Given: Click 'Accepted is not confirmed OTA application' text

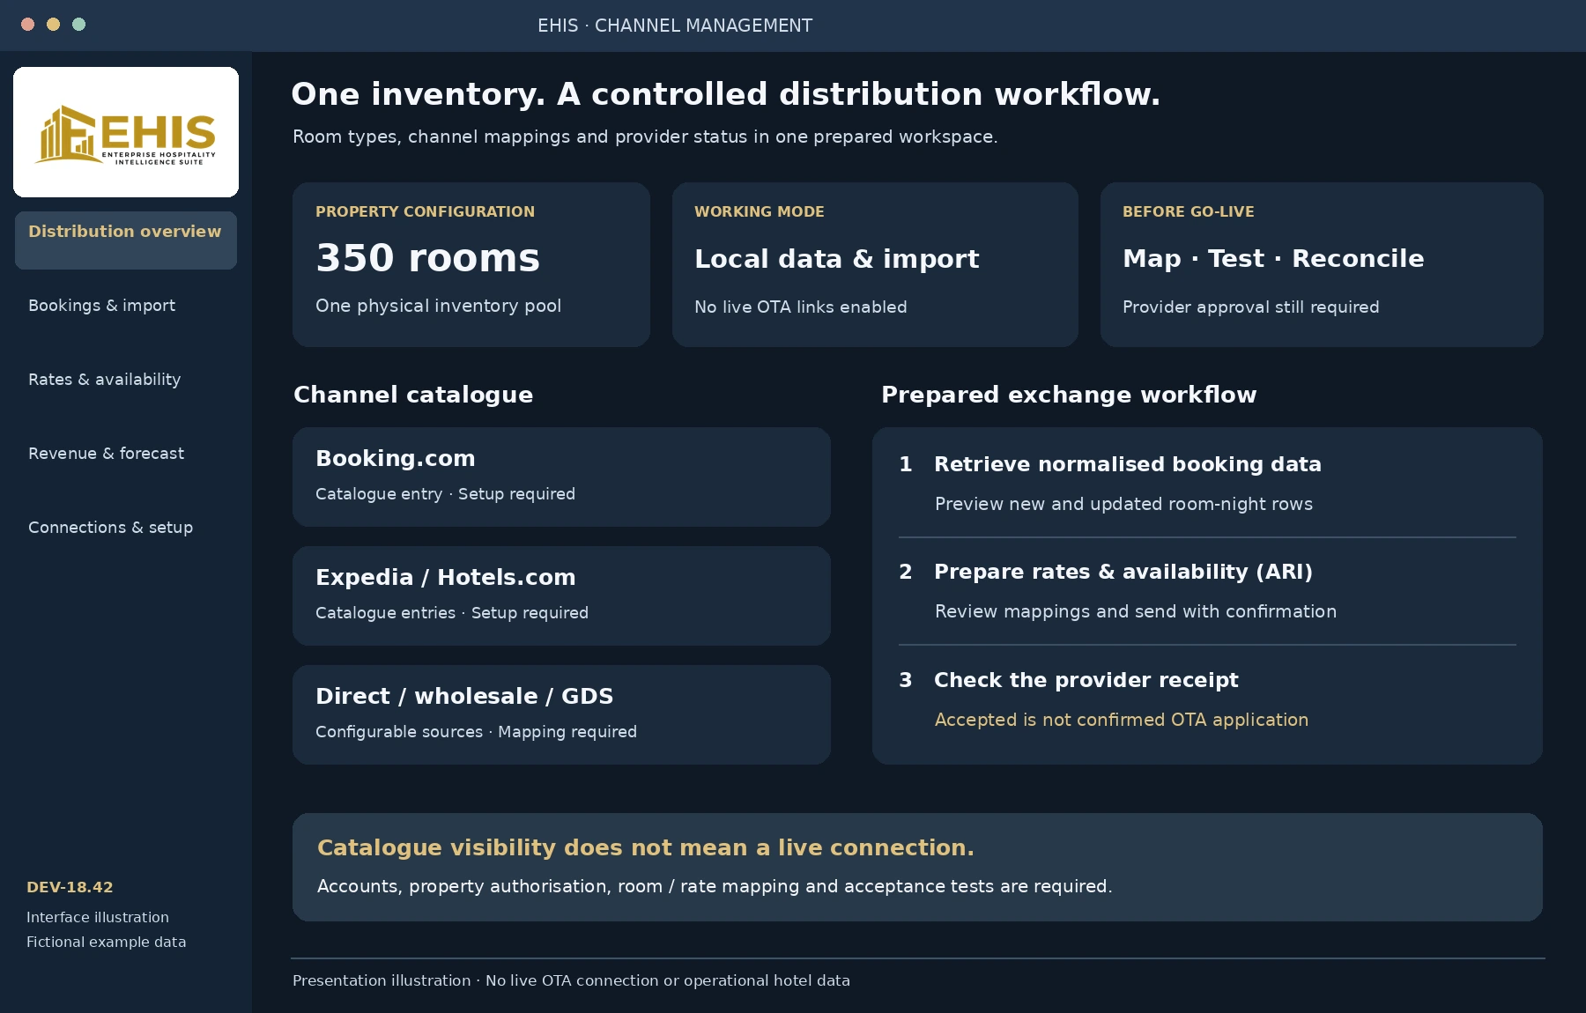Looking at the screenshot, I should 1122,720.
